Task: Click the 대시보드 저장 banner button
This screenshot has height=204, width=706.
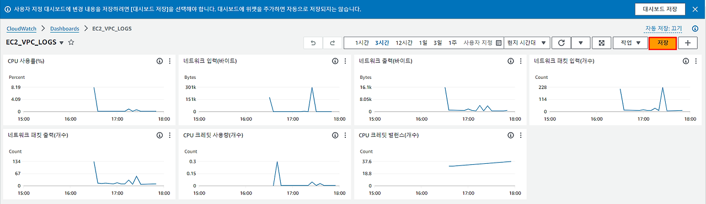Action: click(x=660, y=9)
